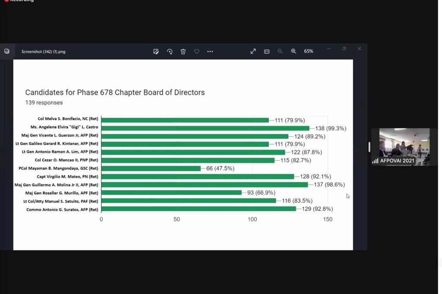The image size is (442, 294).
Task: Zoom out with the minus magnifier
Action: pyautogui.click(x=280, y=51)
